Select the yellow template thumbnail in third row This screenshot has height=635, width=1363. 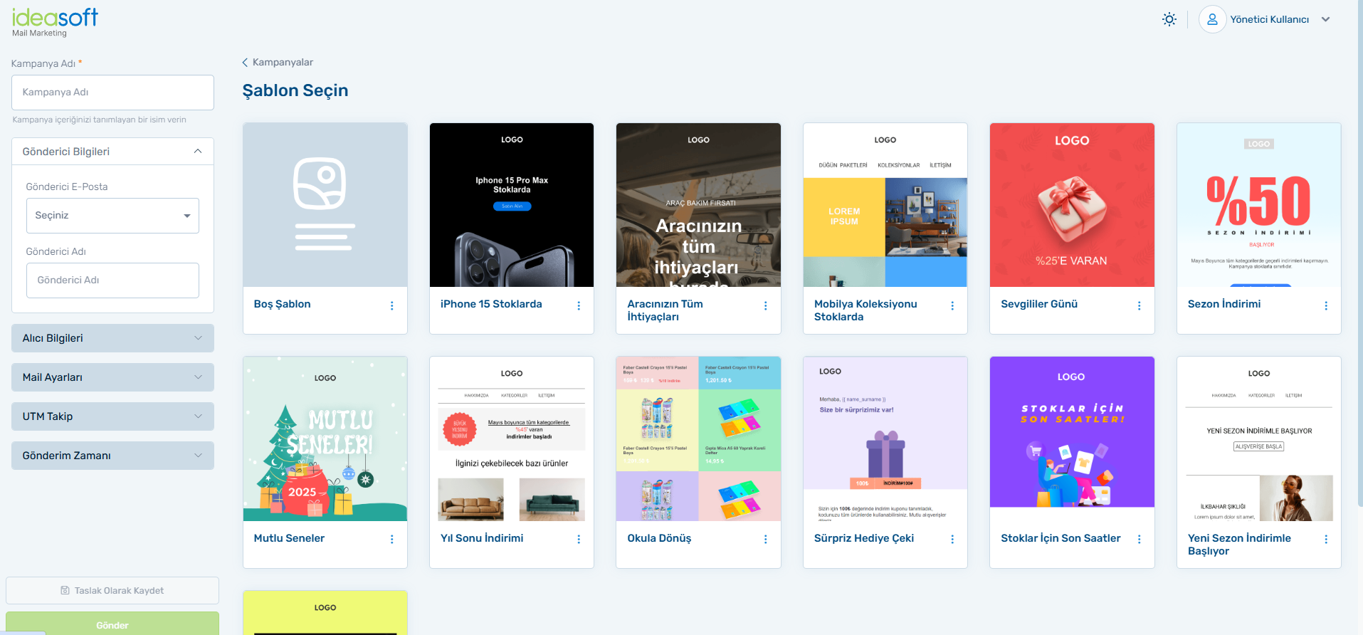325,613
